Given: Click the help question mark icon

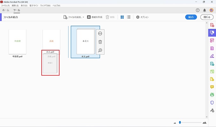Looking at the screenshot, I should tap(198, 10).
